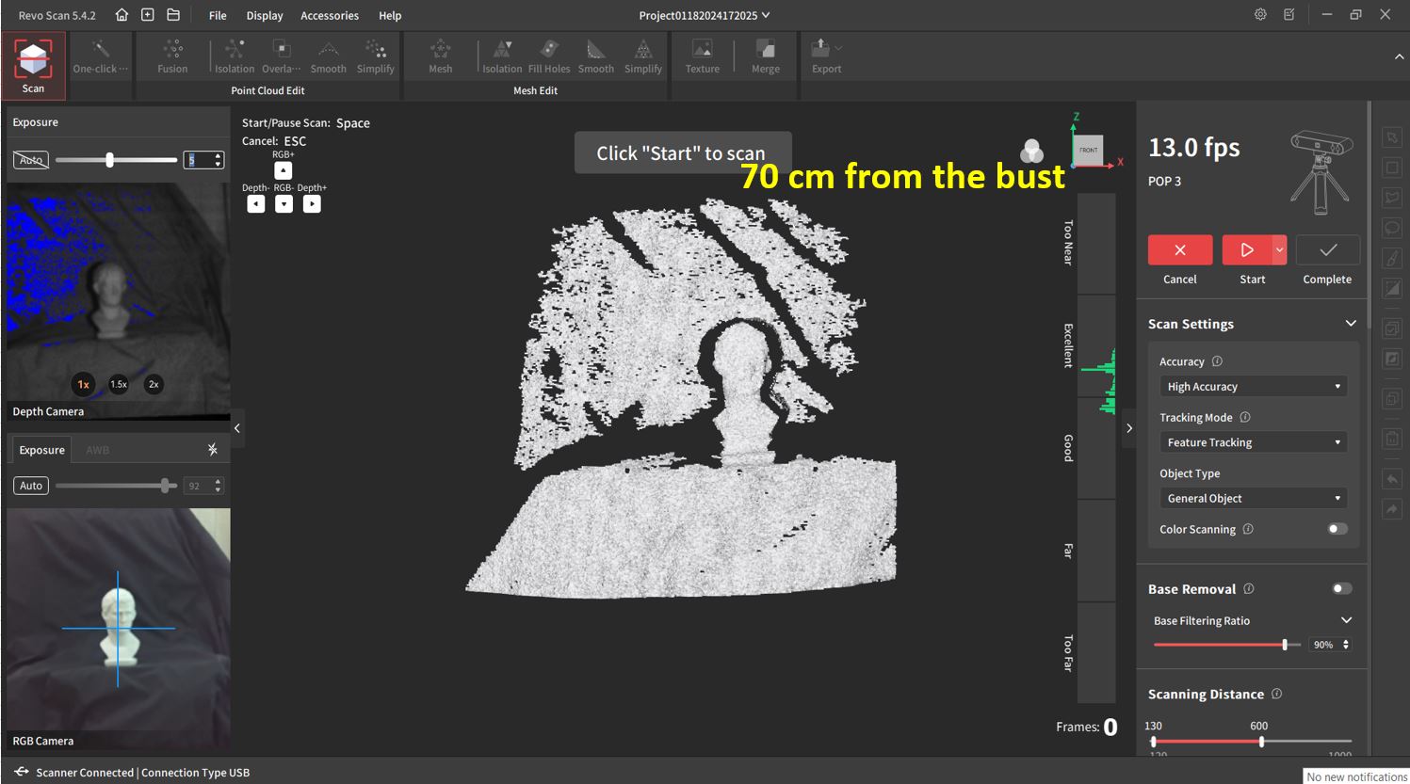Open the Accessories menu

(329, 16)
